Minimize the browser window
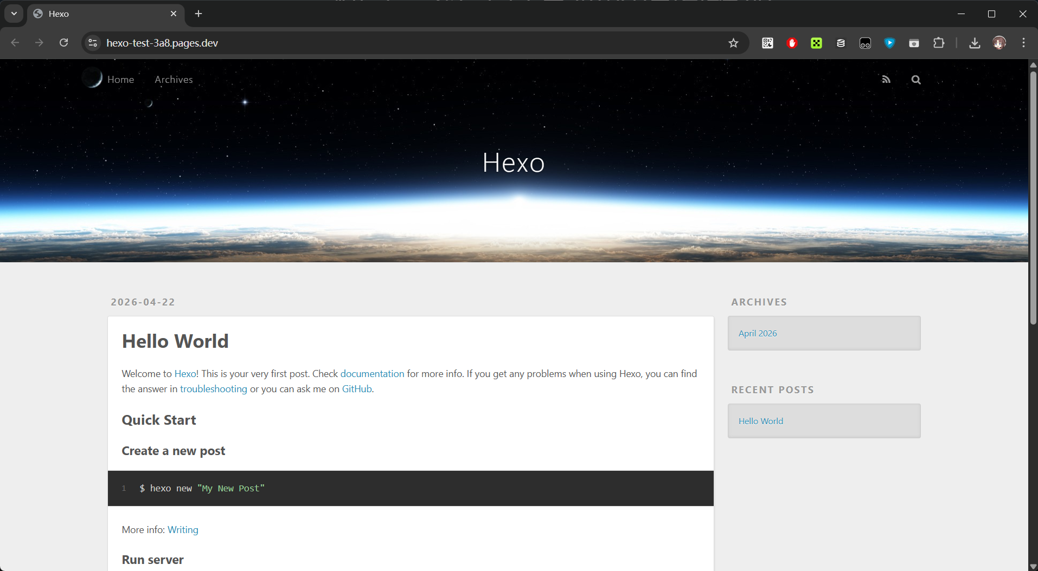The width and height of the screenshot is (1038, 571). (x=961, y=14)
